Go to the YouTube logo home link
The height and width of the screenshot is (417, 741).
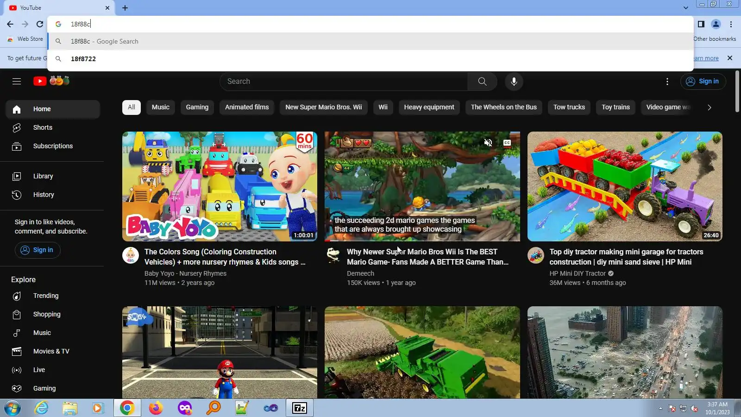[x=51, y=81]
